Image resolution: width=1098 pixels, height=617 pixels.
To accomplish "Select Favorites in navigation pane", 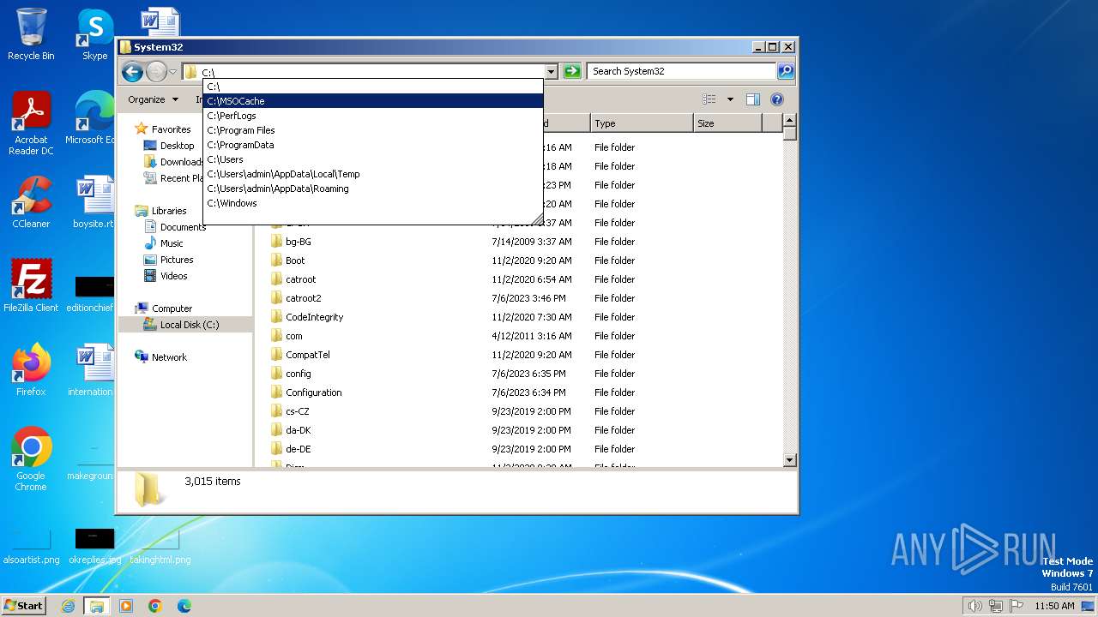I will click(x=171, y=129).
